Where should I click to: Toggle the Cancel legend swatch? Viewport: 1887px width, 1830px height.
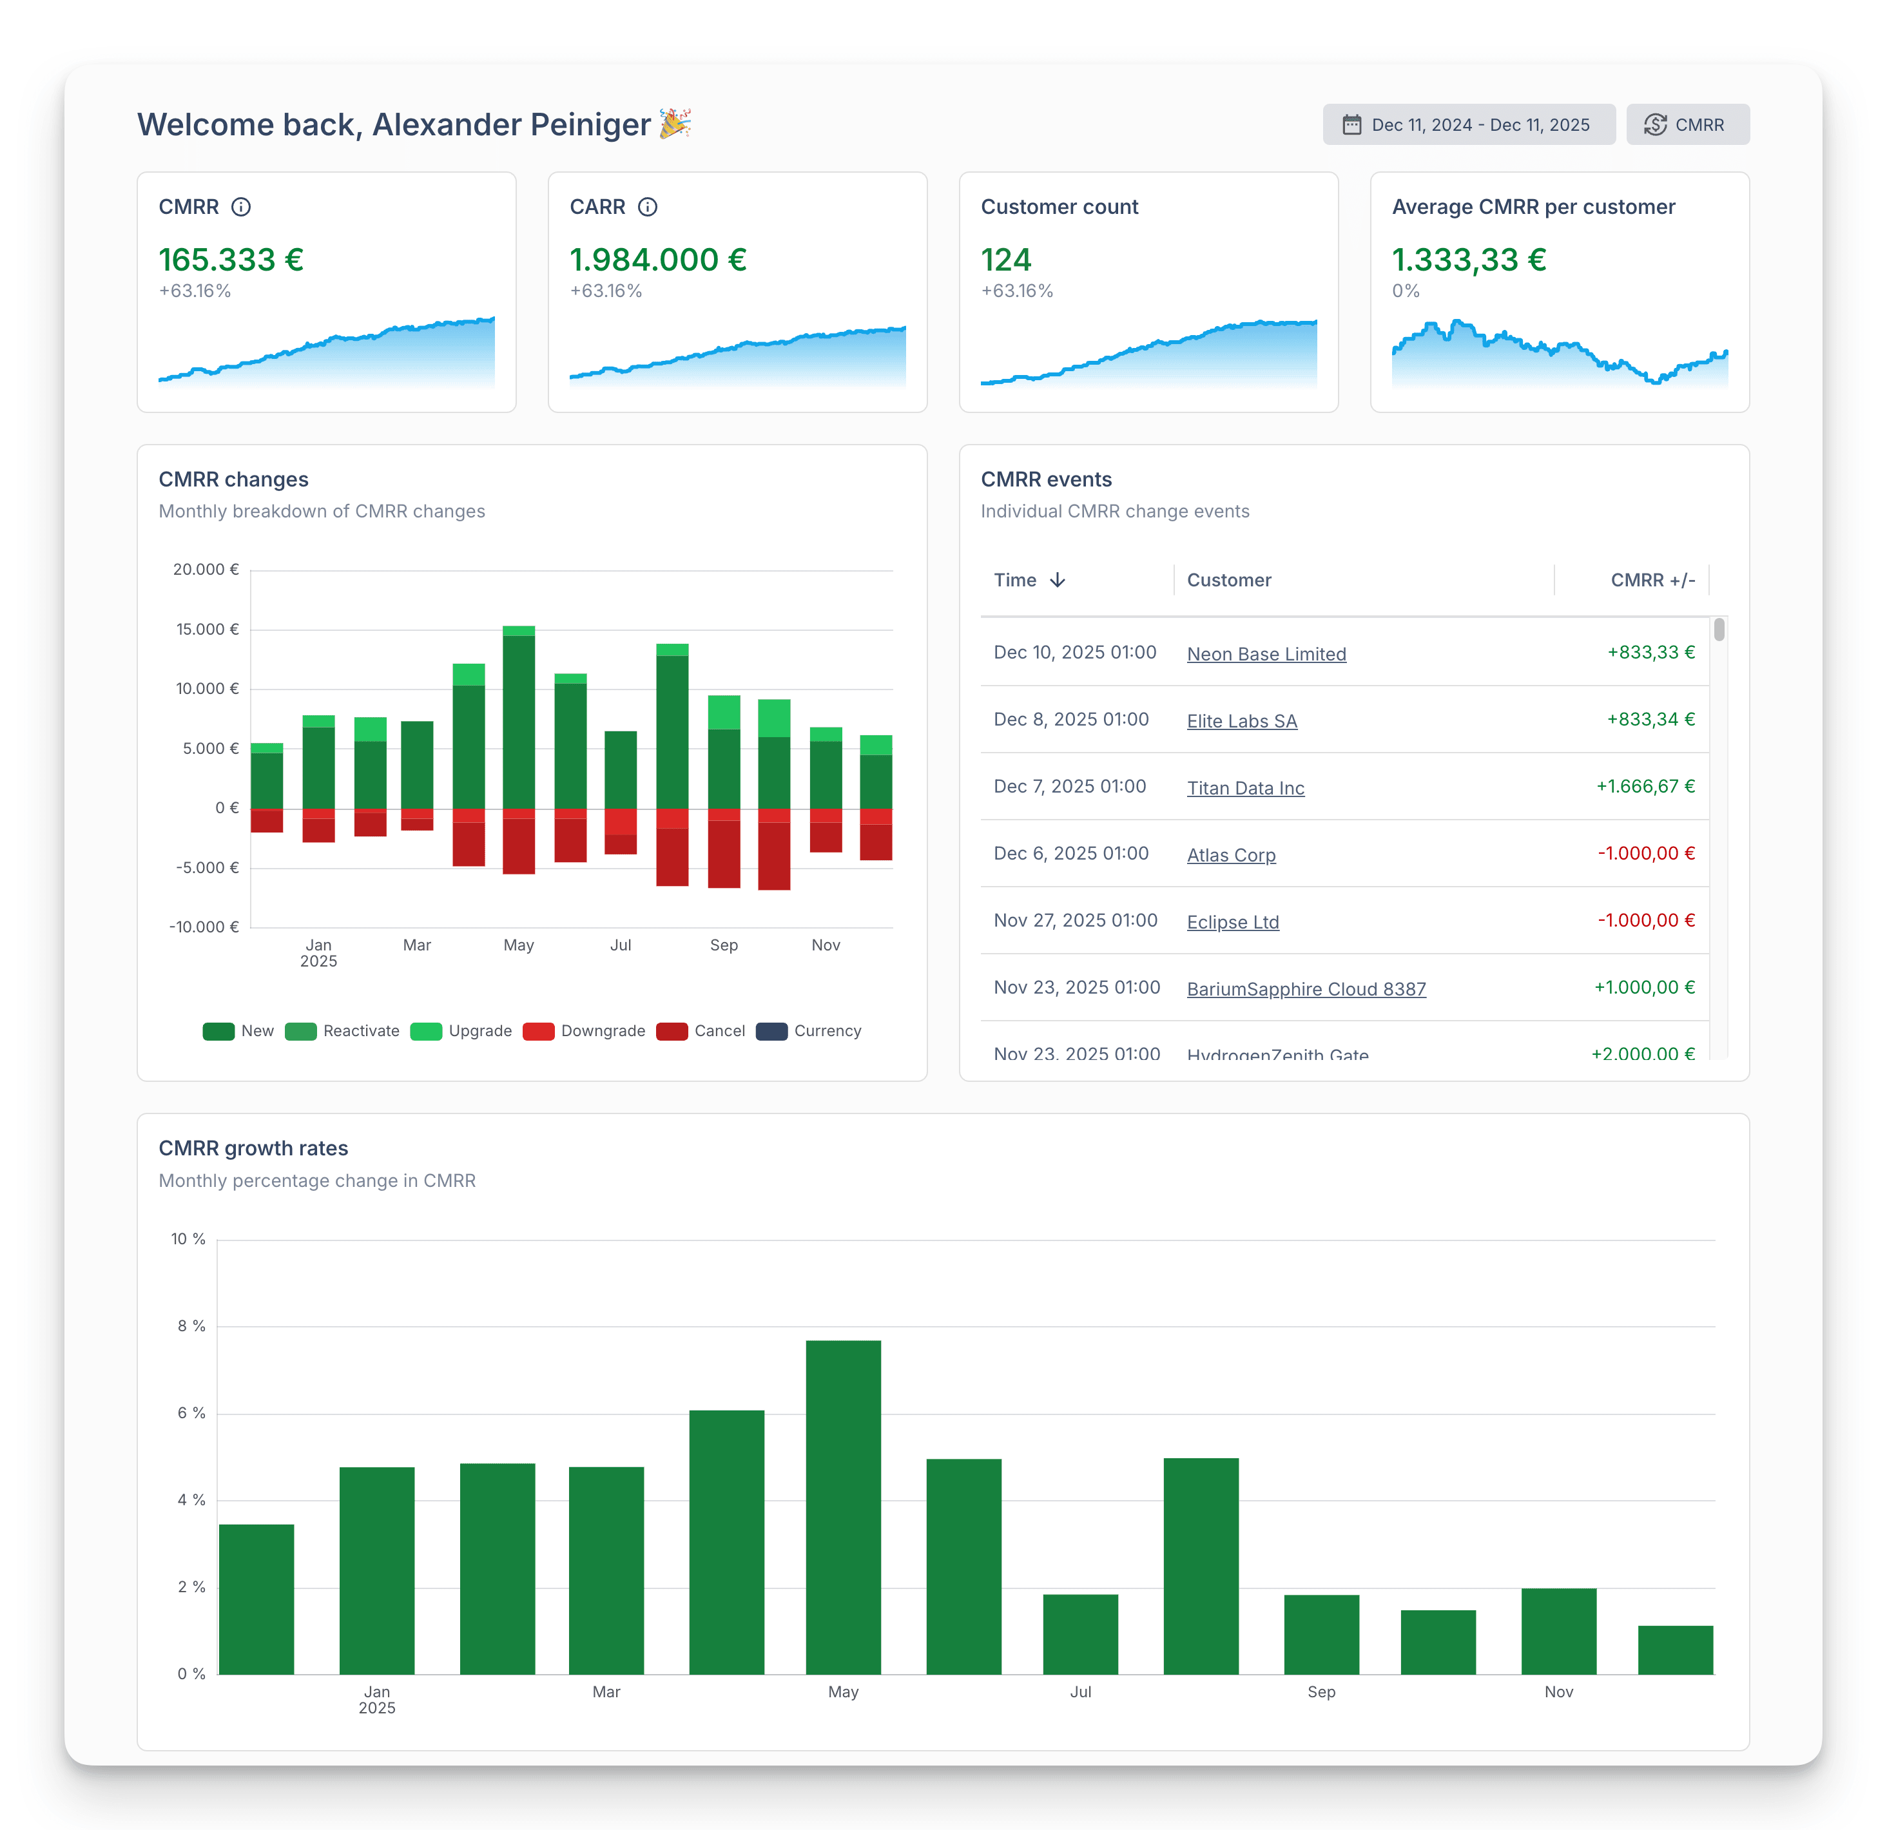click(672, 1031)
